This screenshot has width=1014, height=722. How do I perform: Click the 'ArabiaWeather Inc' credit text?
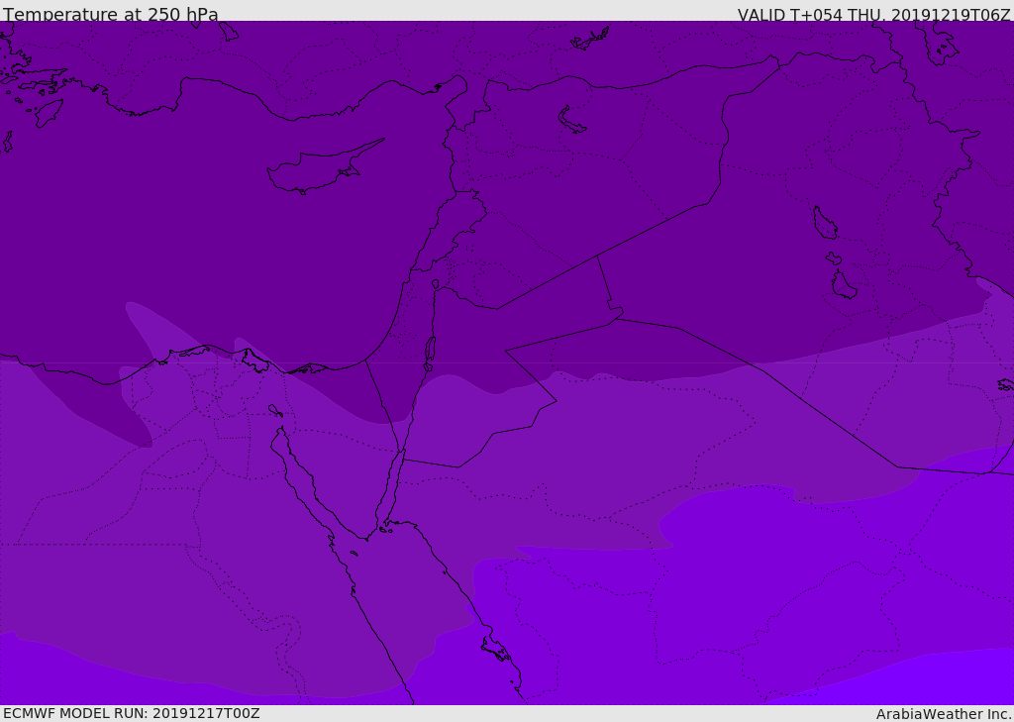coord(944,714)
